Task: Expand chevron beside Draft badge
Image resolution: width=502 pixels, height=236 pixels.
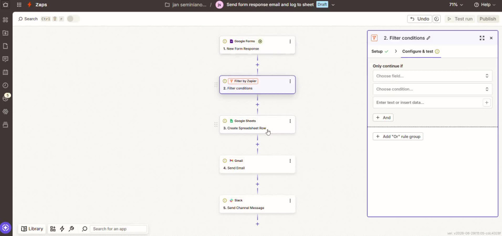Action: pos(333,5)
